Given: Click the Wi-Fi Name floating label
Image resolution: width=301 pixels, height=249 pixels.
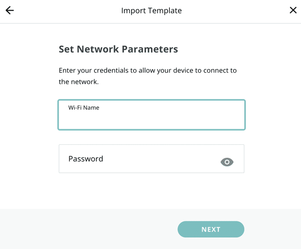Looking at the screenshot, I should [x=84, y=108].
